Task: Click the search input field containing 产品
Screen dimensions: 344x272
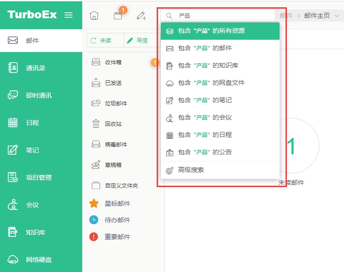Action: coord(224,16)
